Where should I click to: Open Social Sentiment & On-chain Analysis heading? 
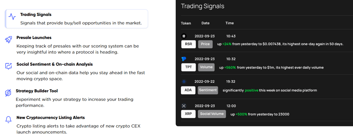(x=54, y=64)
